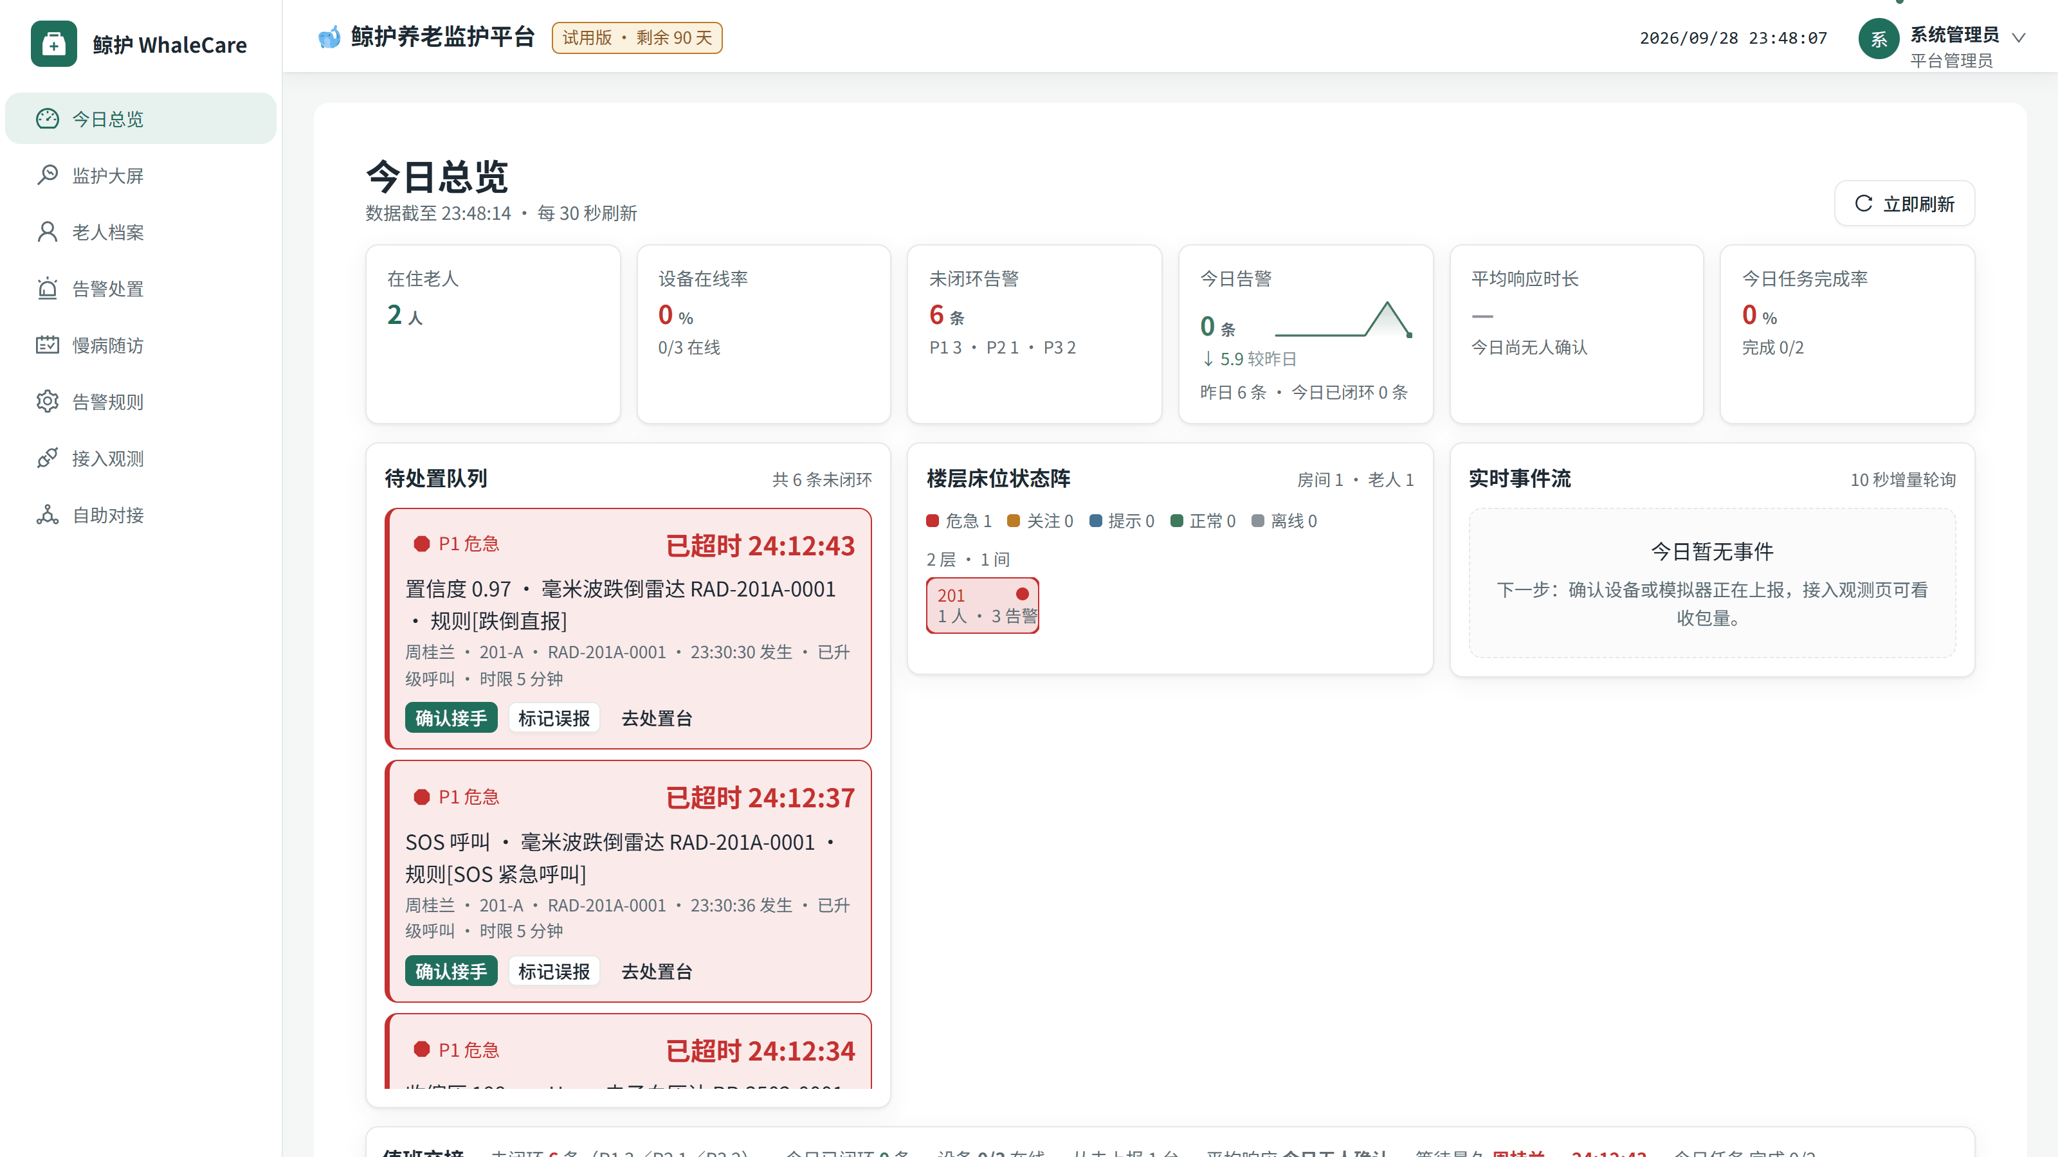
Task: Click the red dot of the 24:12:37 alert
Action: 421,797
